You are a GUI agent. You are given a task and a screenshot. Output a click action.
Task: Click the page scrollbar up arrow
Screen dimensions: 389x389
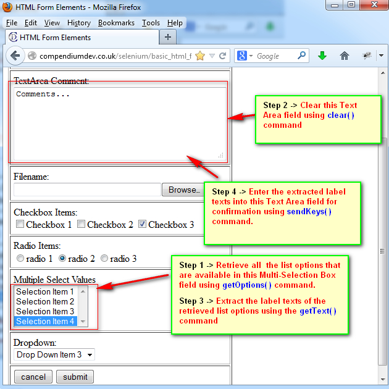click(383, 73)
